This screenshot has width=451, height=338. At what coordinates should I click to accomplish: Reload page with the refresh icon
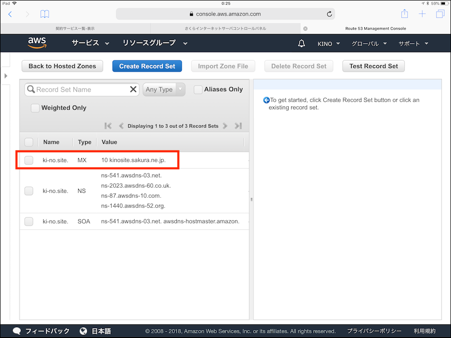pos(329,14)
